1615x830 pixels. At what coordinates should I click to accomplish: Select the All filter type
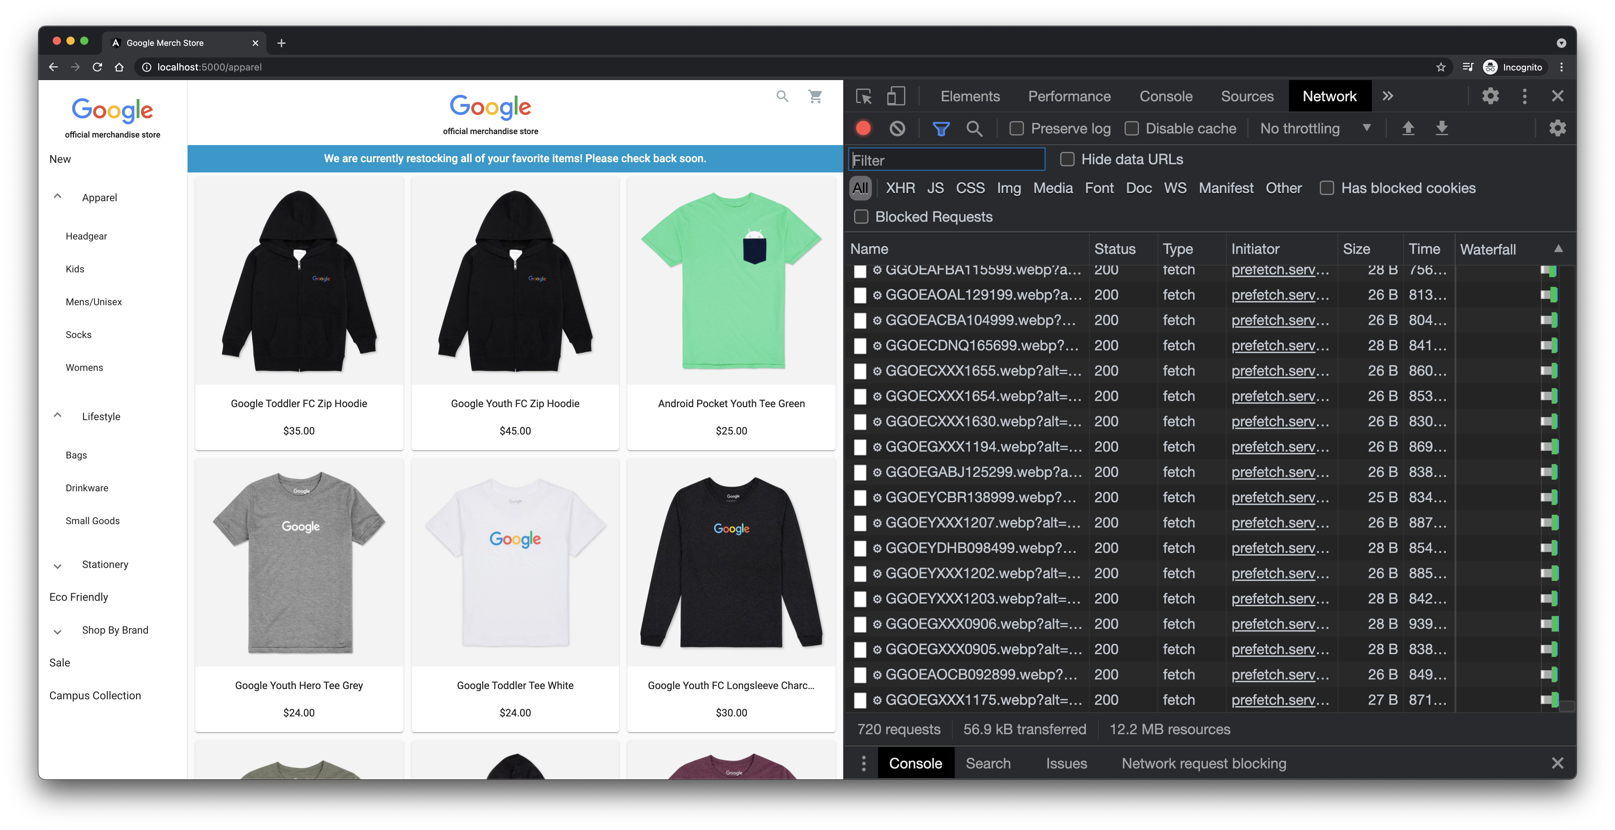(x=860, y=188)
